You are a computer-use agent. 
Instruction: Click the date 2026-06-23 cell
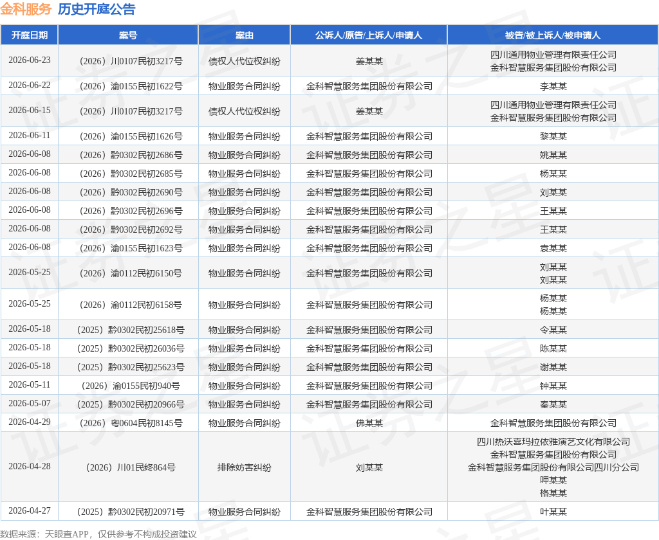[30, 60]
